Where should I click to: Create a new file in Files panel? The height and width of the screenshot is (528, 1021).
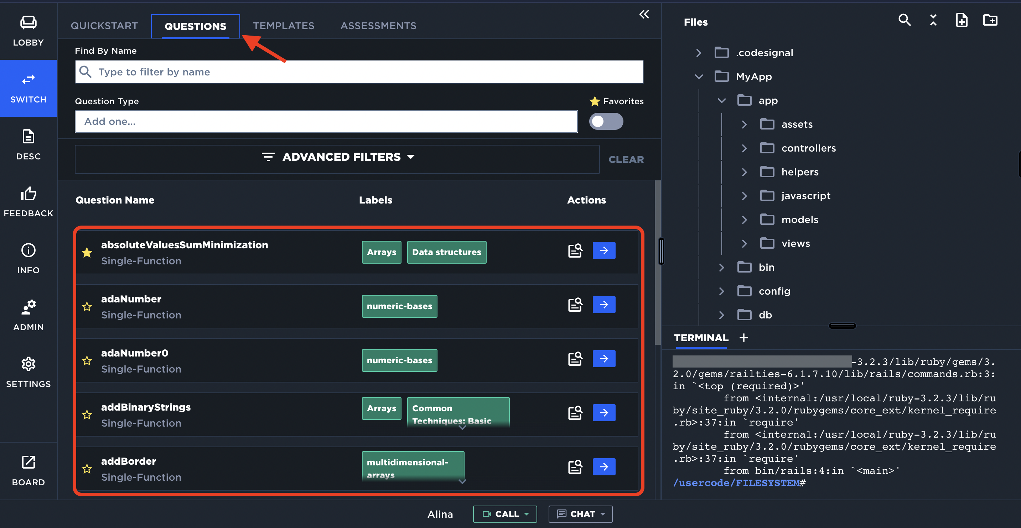[x=962, y=20]
